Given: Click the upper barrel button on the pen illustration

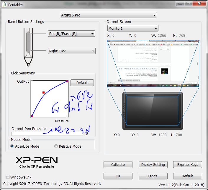Looking at the screenshot, I should point(28,37).
